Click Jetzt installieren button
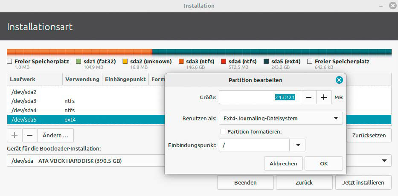398x196 pixels. [363, 182]
